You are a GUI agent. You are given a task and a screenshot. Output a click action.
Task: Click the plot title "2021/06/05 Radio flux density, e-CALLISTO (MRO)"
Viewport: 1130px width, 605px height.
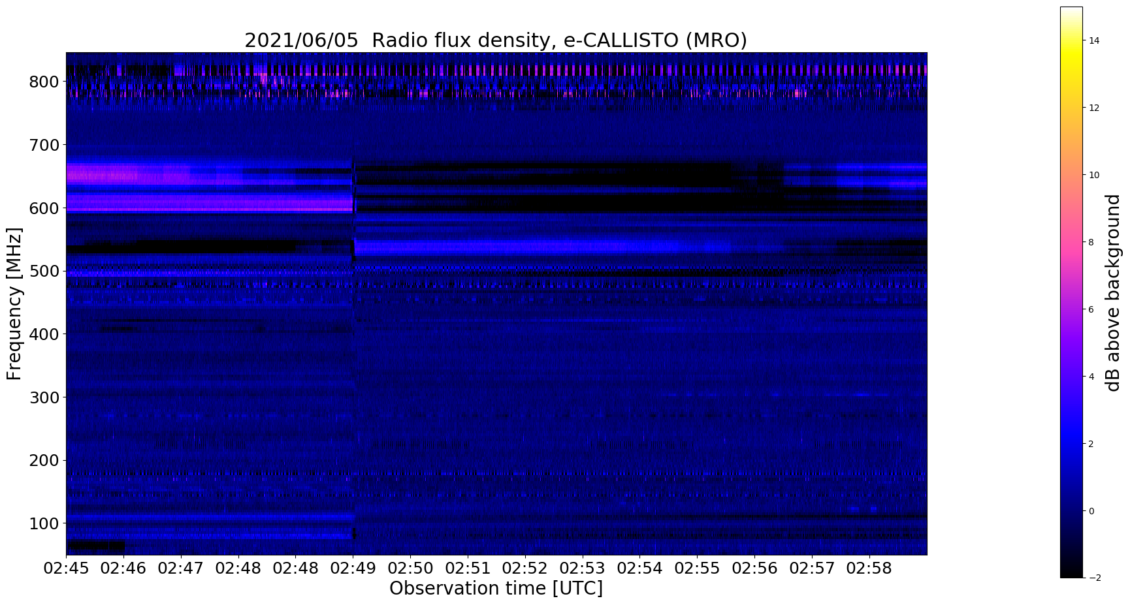[x=496, y=40]
